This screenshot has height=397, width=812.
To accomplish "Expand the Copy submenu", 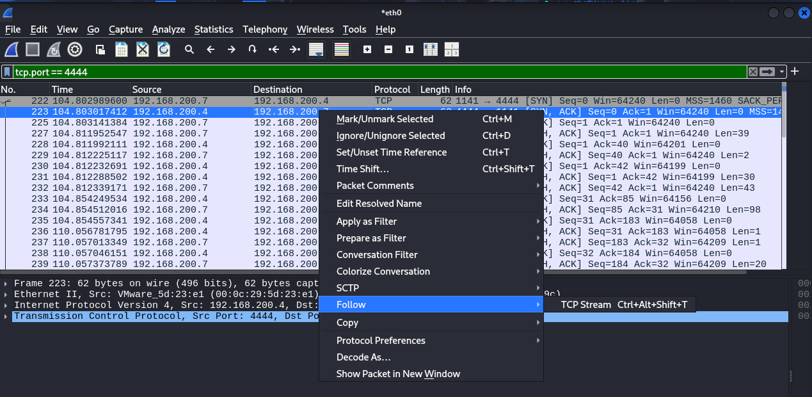I will point(431,323).
